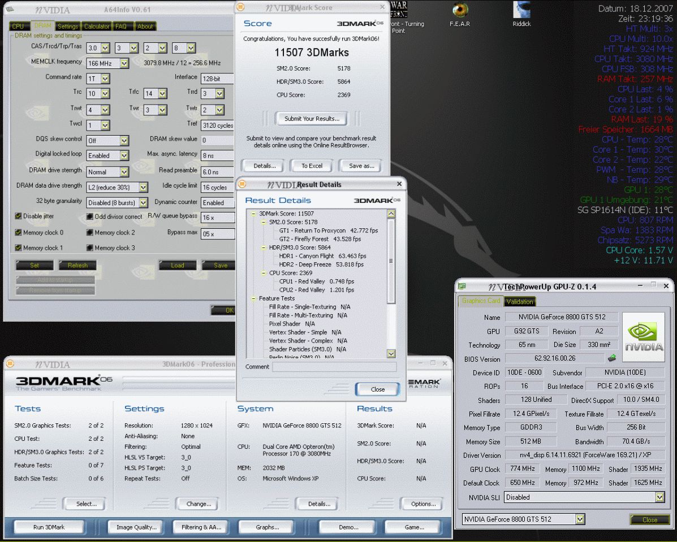Click the orange icon in 3DMark06 main title bar

pos(10,364)
